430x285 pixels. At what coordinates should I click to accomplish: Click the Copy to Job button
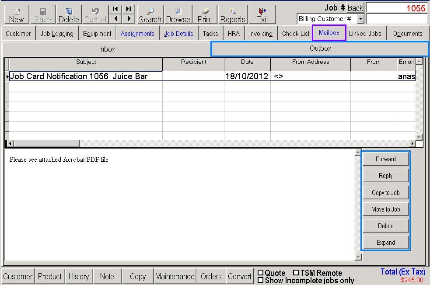point(385,193)
